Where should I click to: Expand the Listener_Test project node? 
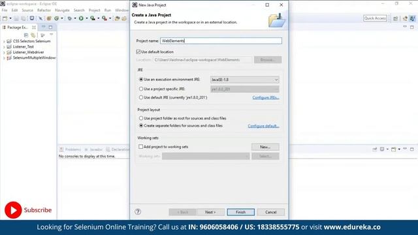(x=4, y=47)
